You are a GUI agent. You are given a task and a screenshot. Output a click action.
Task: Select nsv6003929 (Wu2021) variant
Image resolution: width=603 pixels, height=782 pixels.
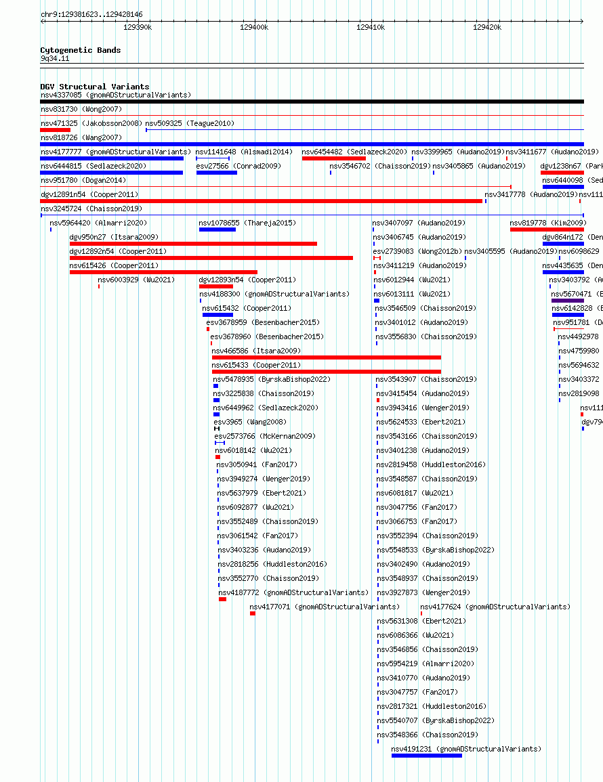point(136,280)
